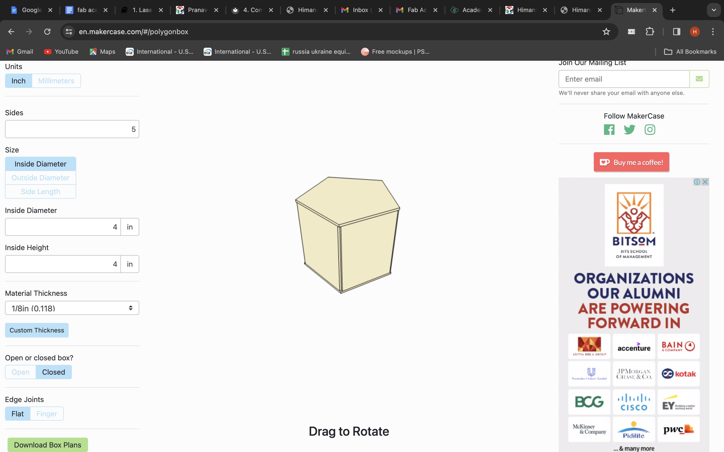The image size is (724, 452).
Task: Click Custom Thickness button
Action: click(37, 330)
